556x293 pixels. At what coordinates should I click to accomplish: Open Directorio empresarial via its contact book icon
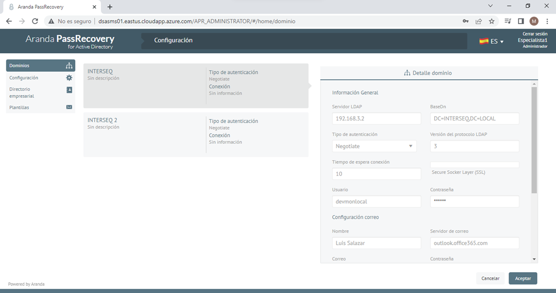69,90
